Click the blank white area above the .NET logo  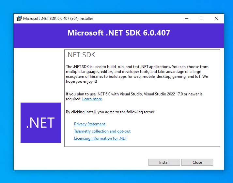coord(39,75)
